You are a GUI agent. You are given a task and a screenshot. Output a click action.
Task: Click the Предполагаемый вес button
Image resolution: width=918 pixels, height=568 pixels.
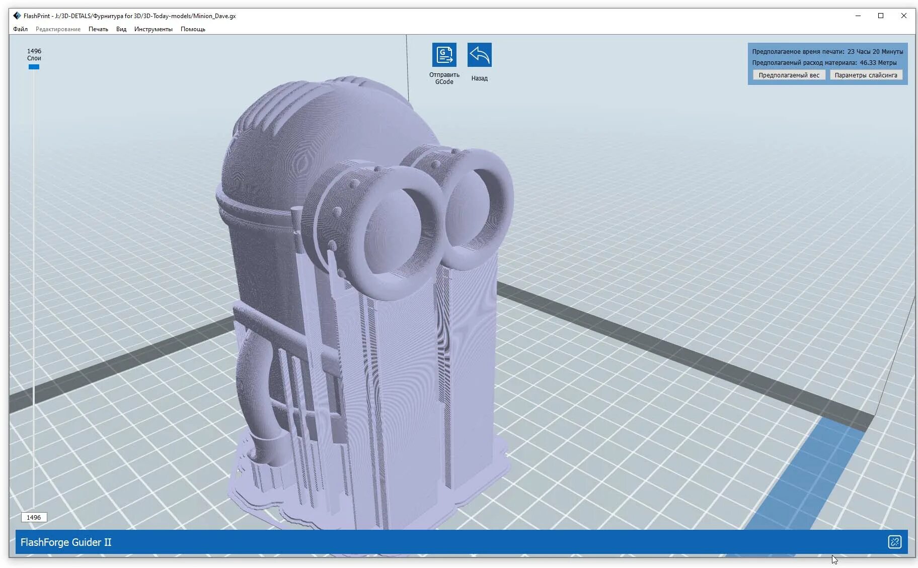[x=789, y=75]
